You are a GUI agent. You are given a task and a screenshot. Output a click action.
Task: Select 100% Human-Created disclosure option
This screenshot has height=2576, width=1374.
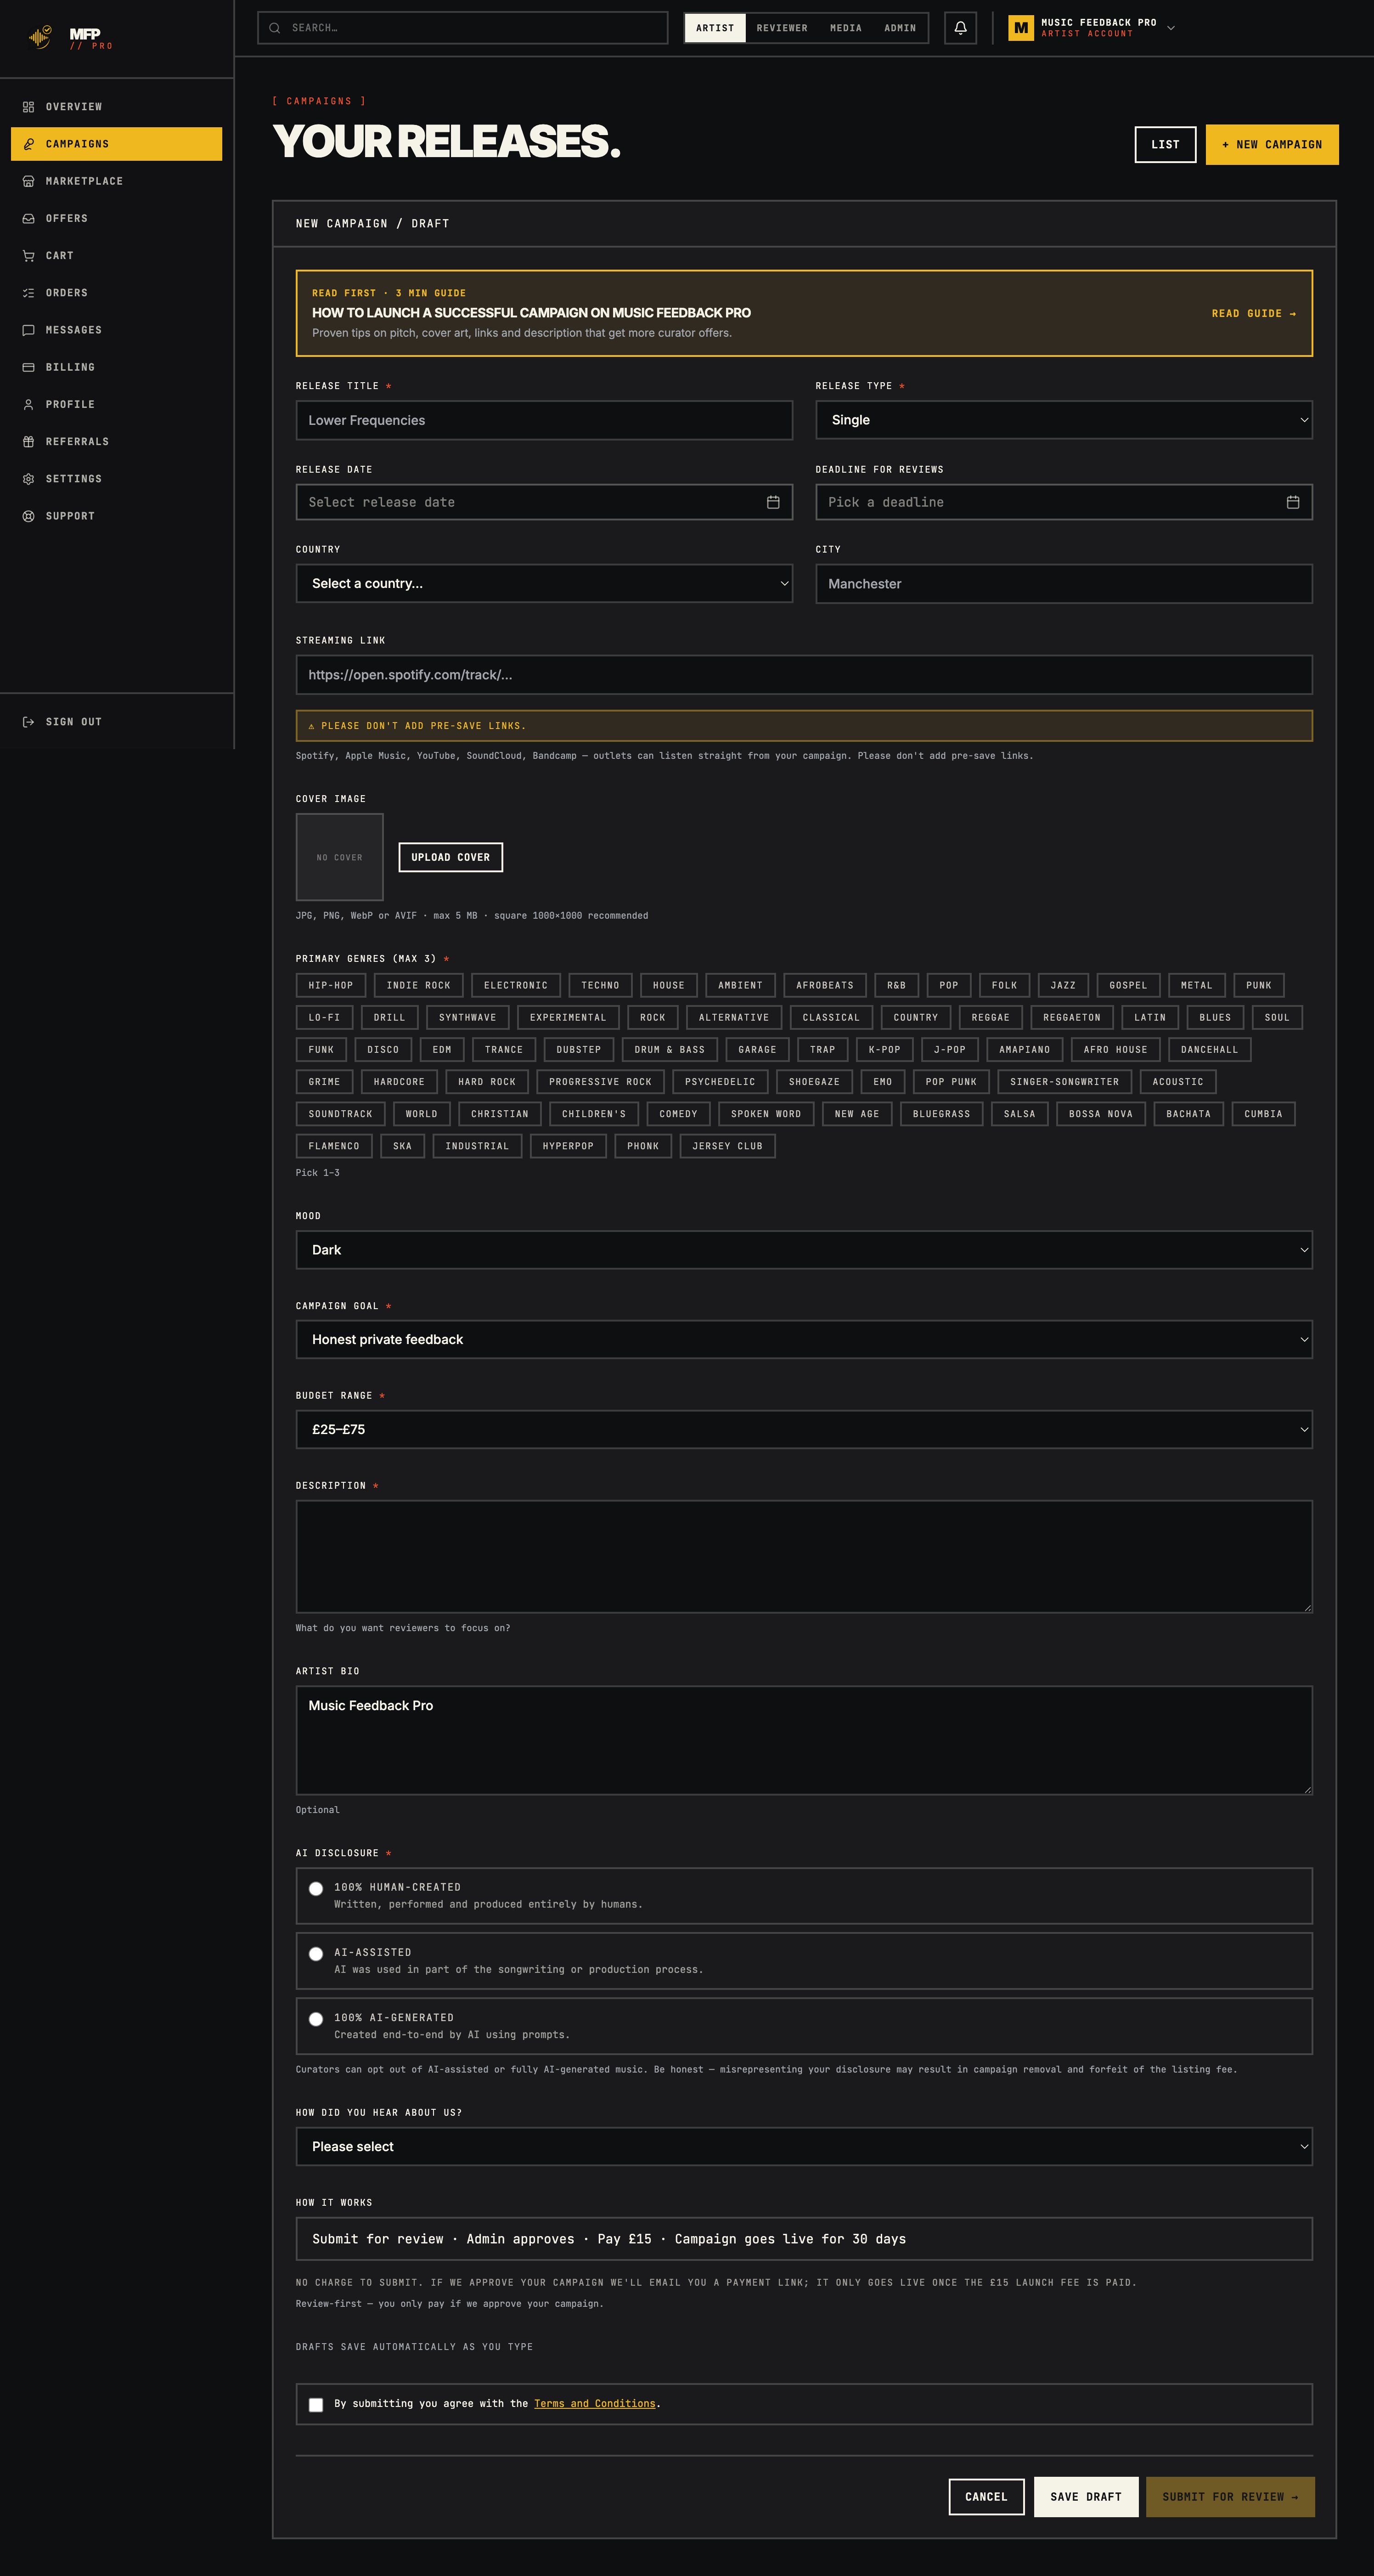[316, 1889]
